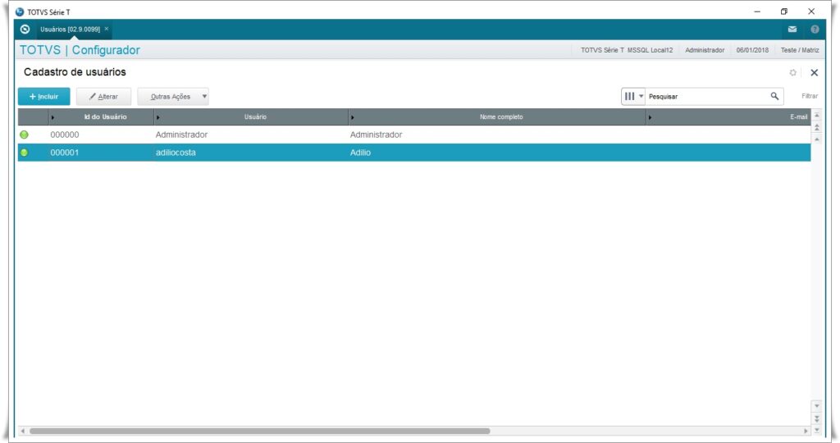The width and height of the screenshot is (840, 443).
Task: Click the green status dot for Administrador
Action: pyautogui.click(x=24, y=135)
